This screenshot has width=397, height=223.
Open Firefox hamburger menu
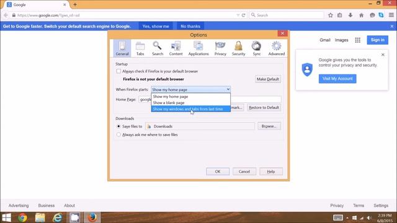tap(391, 15)
